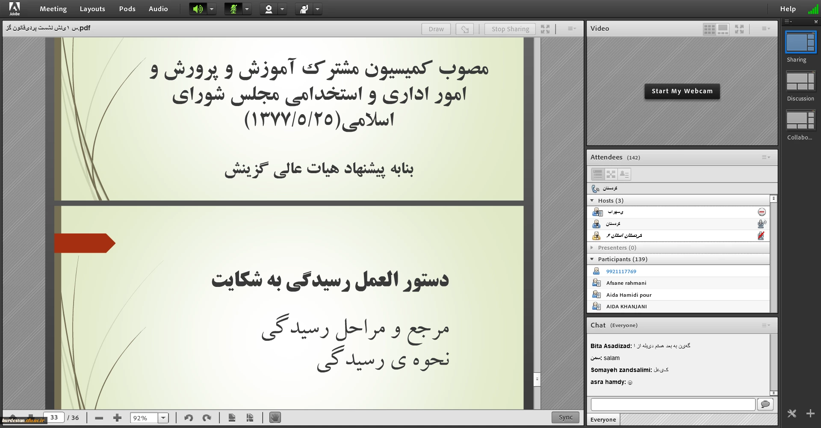
Task: Click the microphone icon in top bar
Action: (x=233, y=9)
